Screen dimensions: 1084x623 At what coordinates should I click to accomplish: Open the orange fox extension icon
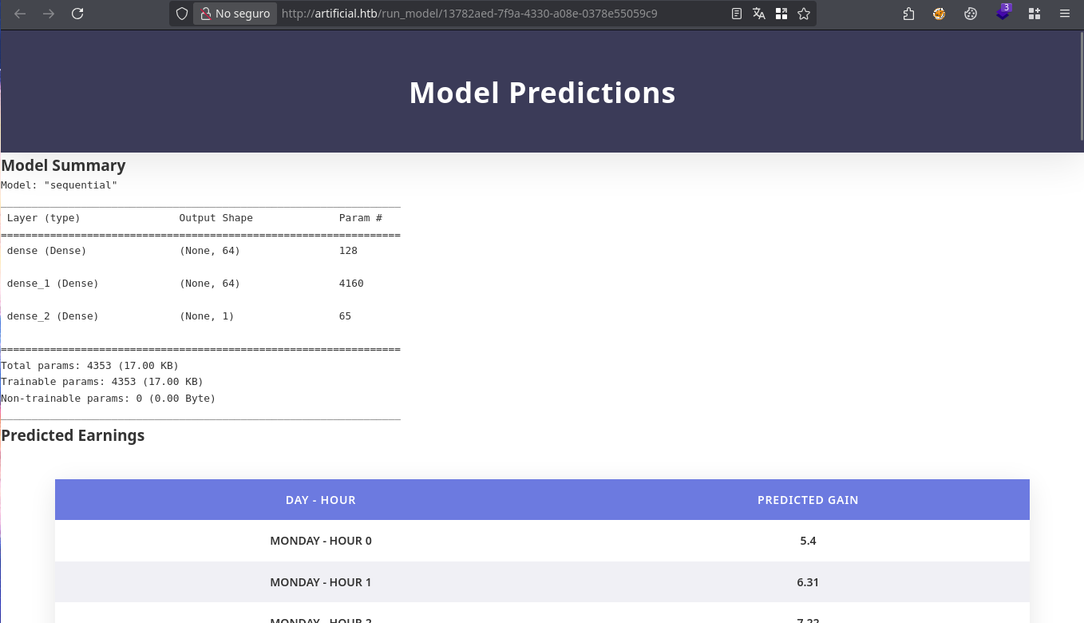pyautogui.click(x=940, y=14)
